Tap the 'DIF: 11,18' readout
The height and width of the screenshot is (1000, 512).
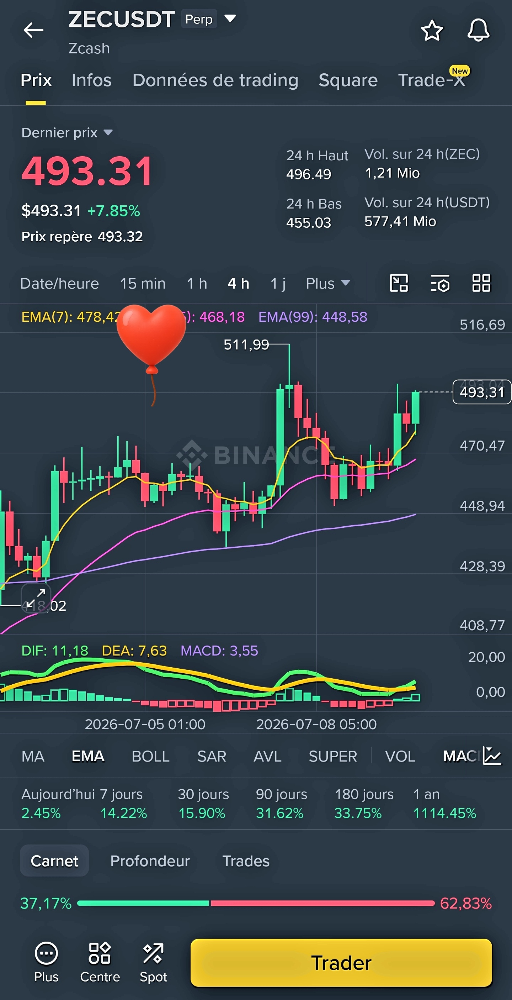pos(55,651)
